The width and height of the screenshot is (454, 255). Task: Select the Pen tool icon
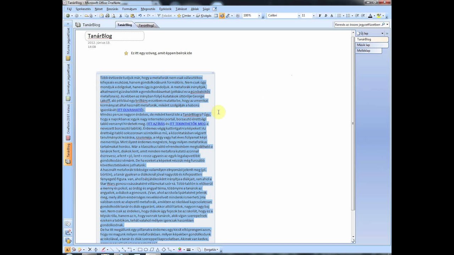tap(103, 250)
